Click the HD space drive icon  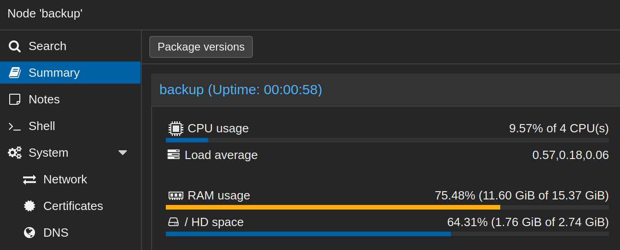pyautogui.click(x=173, y=222)
